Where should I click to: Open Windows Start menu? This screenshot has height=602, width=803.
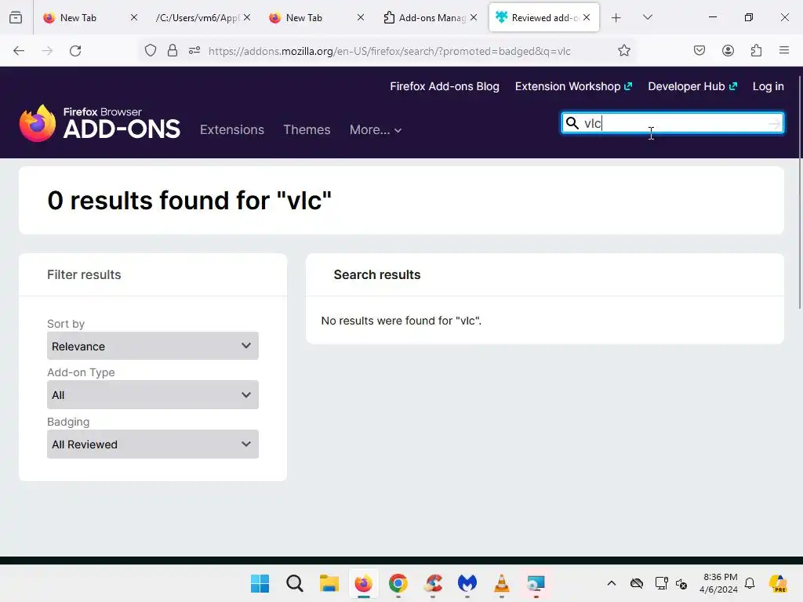point(260,583)
